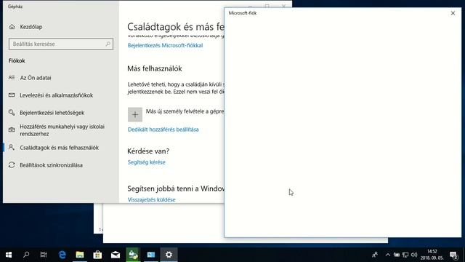The width and height of the screenshot is (465, 262).
Task: Click the search magnifier in settings search box
Action: [x=108, y=44]
